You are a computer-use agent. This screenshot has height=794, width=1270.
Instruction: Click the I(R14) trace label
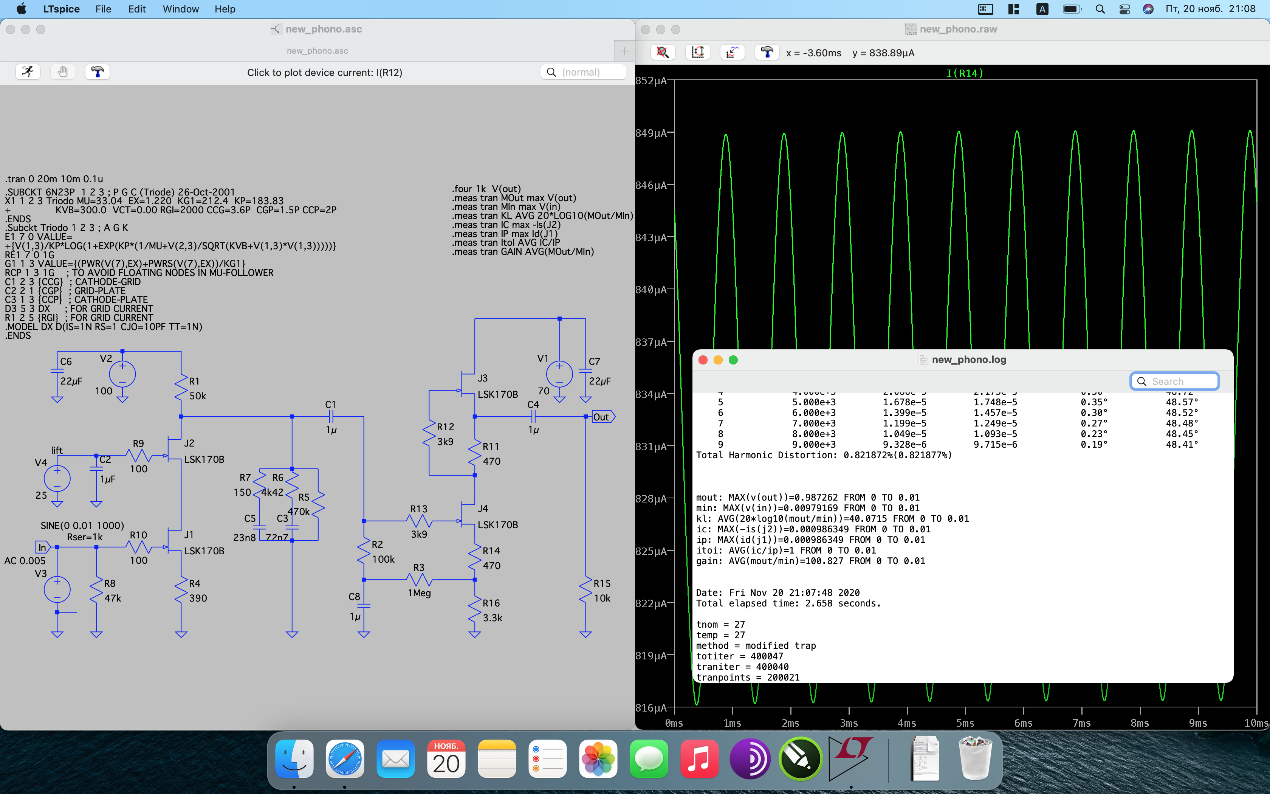click(x=965, y=73)
